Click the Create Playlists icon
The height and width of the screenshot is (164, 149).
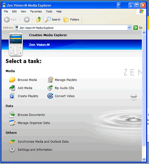coord(12,96)
